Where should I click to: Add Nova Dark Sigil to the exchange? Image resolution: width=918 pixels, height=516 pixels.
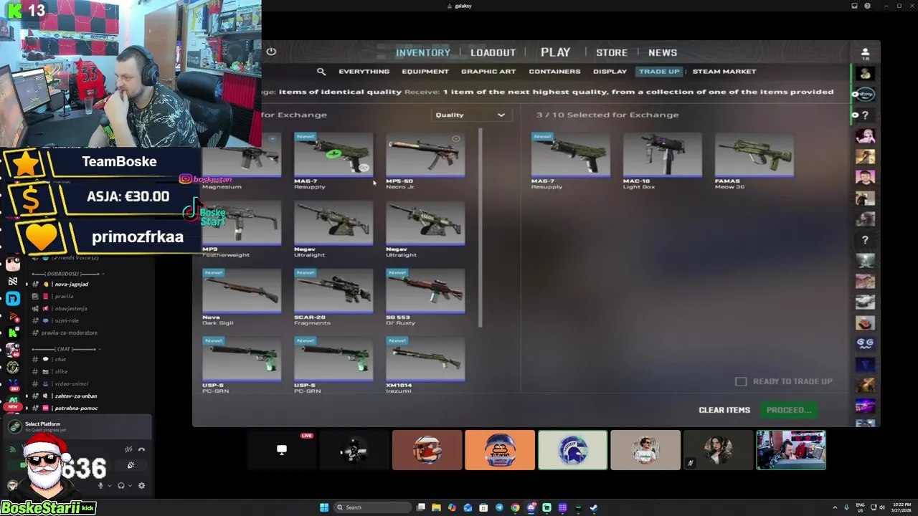242,297
